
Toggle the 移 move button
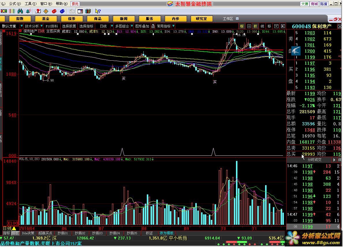click(269, 26)
